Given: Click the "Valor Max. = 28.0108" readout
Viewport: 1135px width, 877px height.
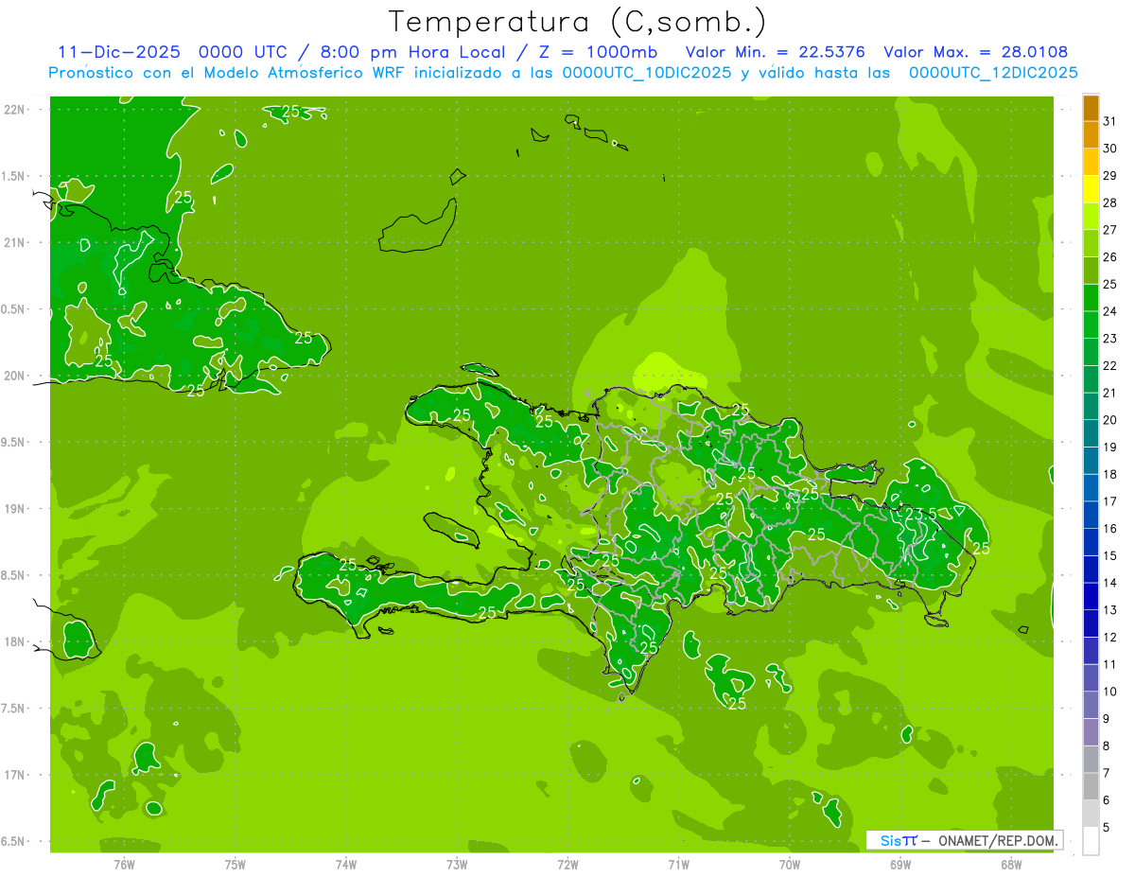Looking at the screenshot, I should pyautogui.click(x=975, y=53).
